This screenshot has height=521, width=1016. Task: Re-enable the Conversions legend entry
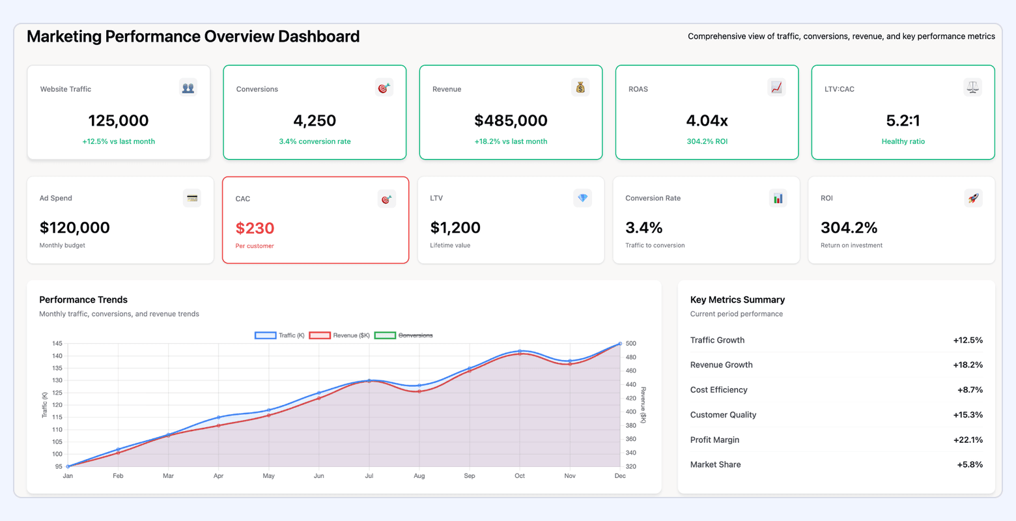click(404, 335)
